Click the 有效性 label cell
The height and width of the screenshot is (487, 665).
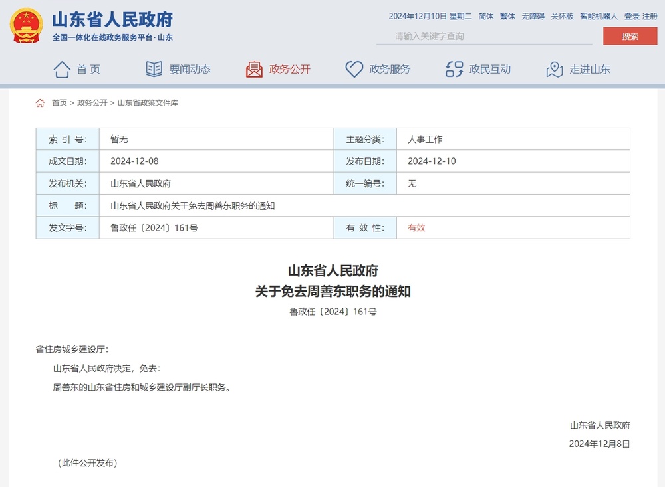[x=365, y=228]
